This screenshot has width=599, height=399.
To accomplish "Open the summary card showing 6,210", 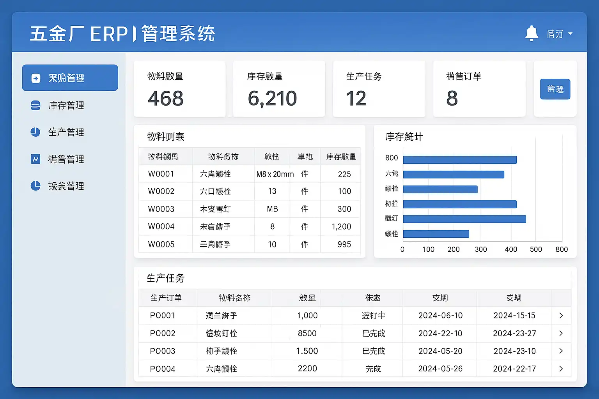I will pos(279,89).
